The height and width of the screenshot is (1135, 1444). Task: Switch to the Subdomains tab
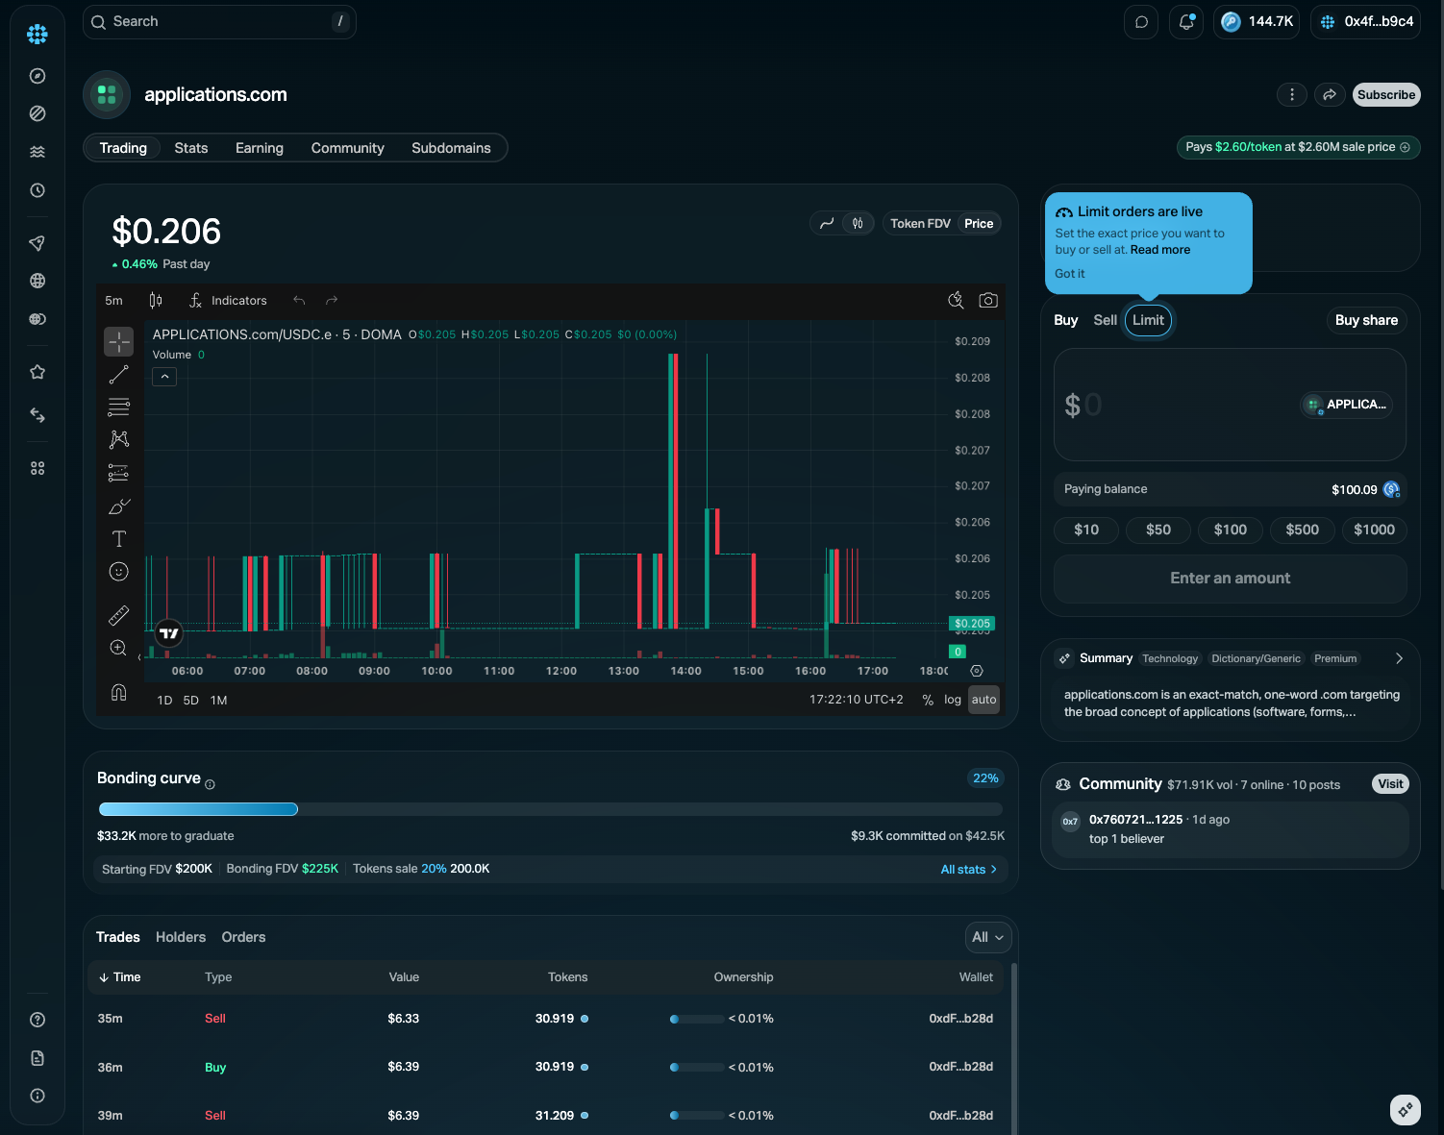pyautogui.click(x=451, y=148)
